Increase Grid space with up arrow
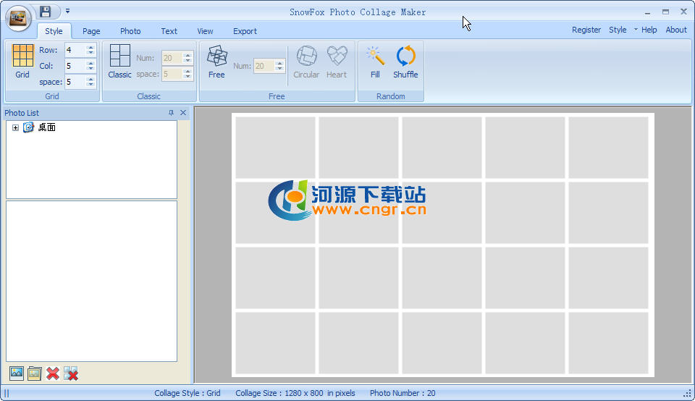This screenshot has width=695, height=401. [91, 79]
